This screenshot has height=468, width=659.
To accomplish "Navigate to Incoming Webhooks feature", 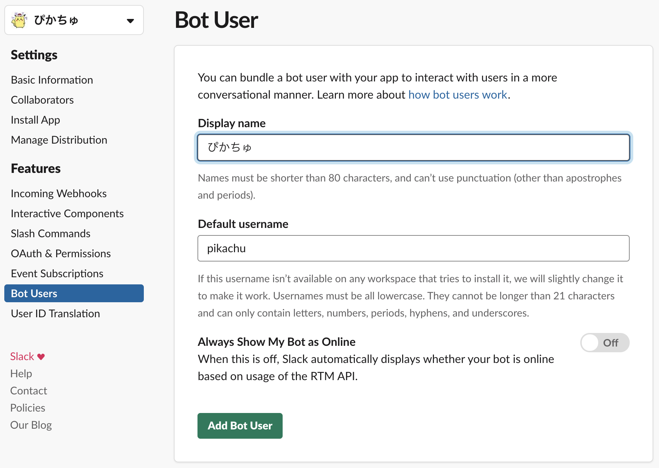I will tap(59, 194).
